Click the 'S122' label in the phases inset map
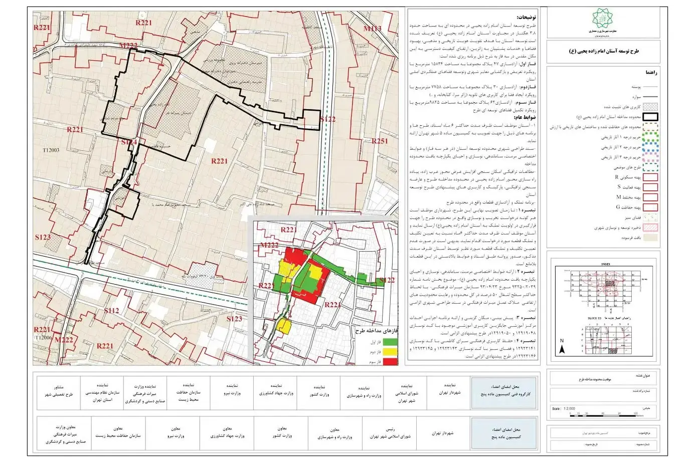The width and height of the screenshot is (695, 463). pyautogui.click(x=387, y=280)
